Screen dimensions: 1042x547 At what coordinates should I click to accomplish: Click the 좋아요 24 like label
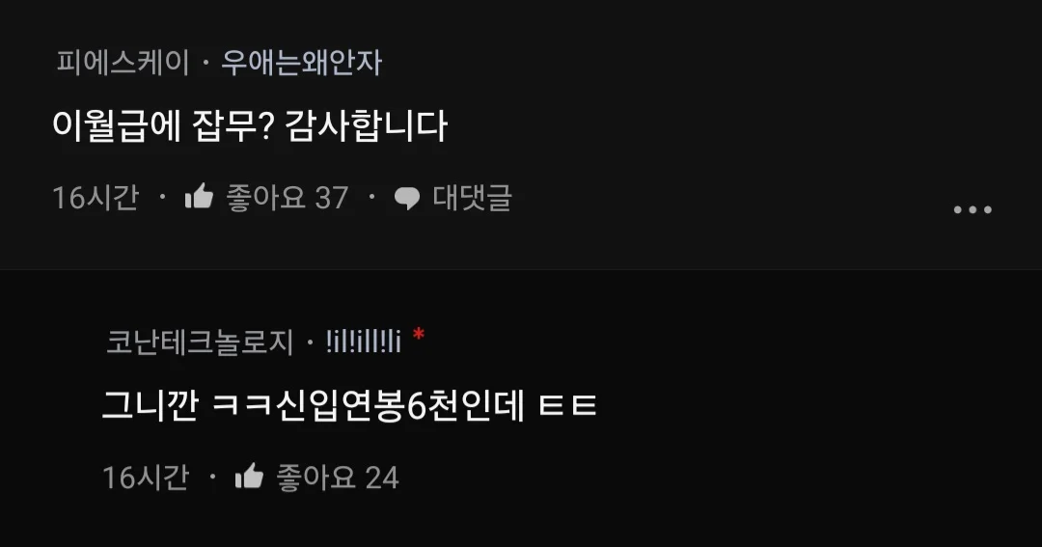click(338, 478)
